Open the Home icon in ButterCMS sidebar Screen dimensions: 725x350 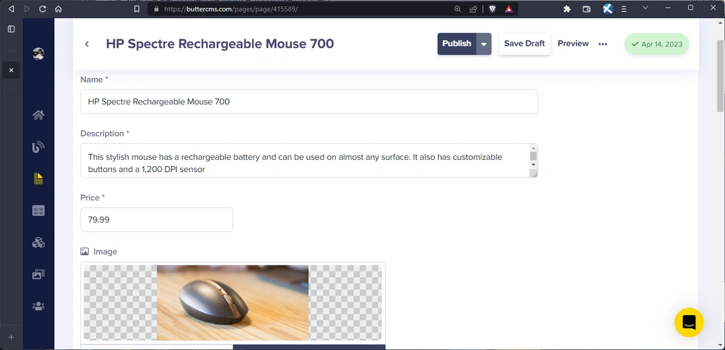point(38,115)
